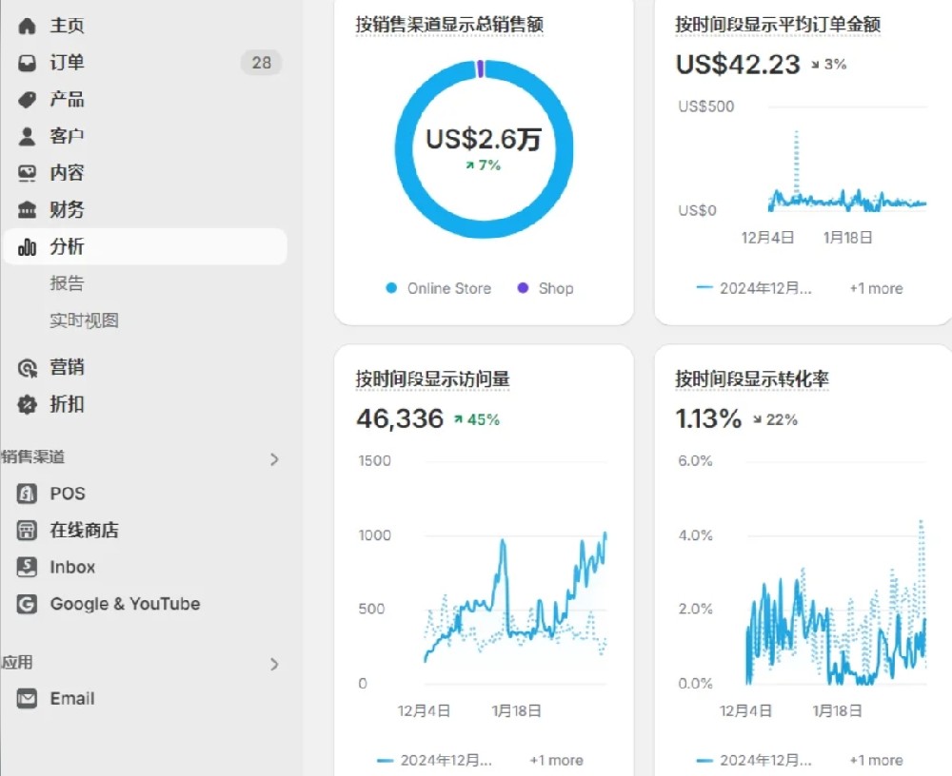Click the Finance (财务) bank icon
Image resolution: width=952 pixels, height=776 pixels.
(x=27, y=210)
